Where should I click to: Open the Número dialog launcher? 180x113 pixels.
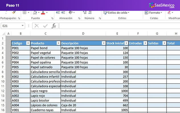click(100, 18)
